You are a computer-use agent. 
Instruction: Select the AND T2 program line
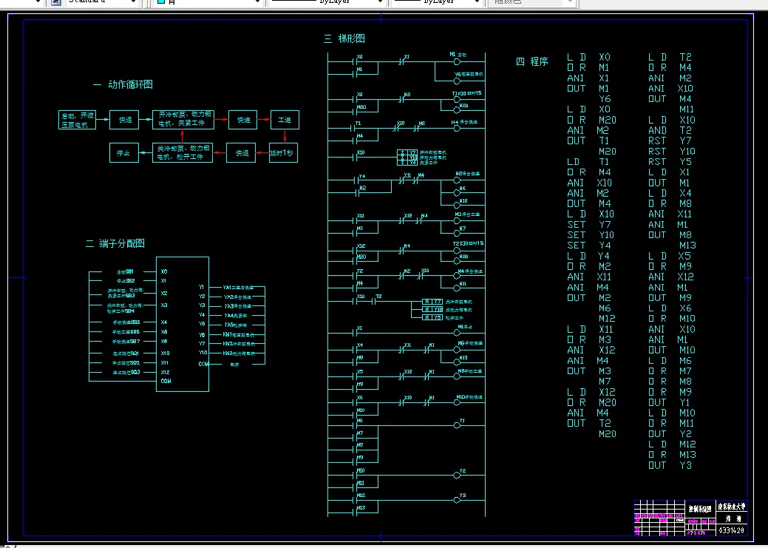point(670,130)
